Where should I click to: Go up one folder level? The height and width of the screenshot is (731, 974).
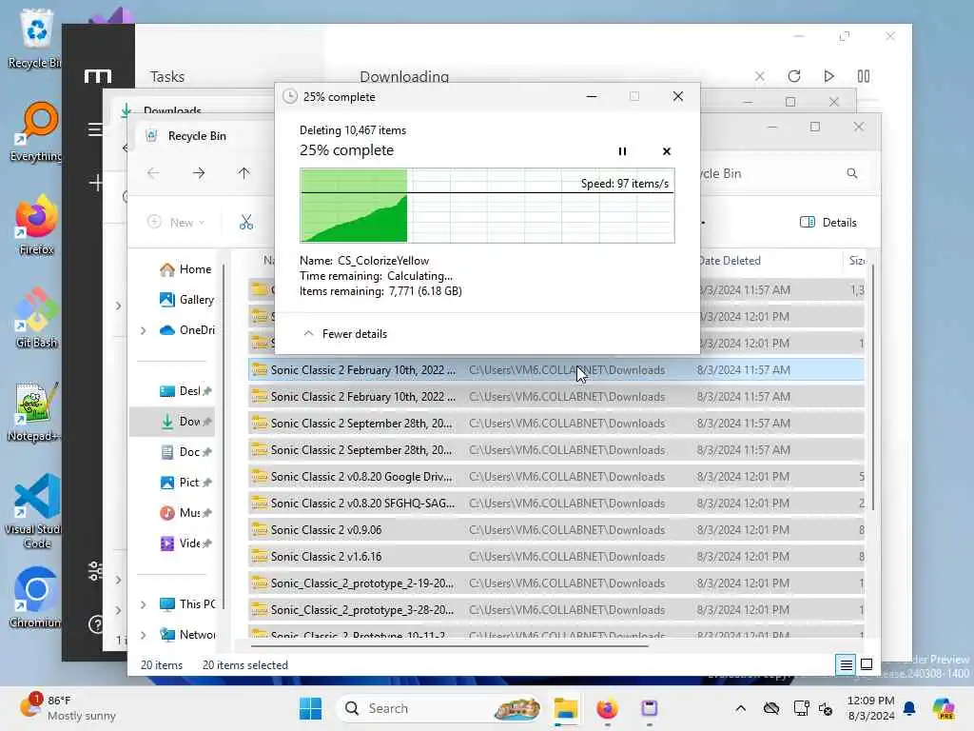[243, 173]
